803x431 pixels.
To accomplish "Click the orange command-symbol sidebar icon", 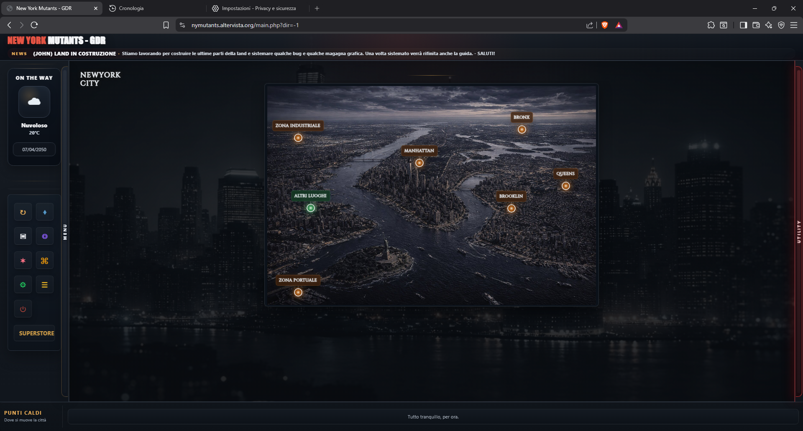I will click(45, 261).
